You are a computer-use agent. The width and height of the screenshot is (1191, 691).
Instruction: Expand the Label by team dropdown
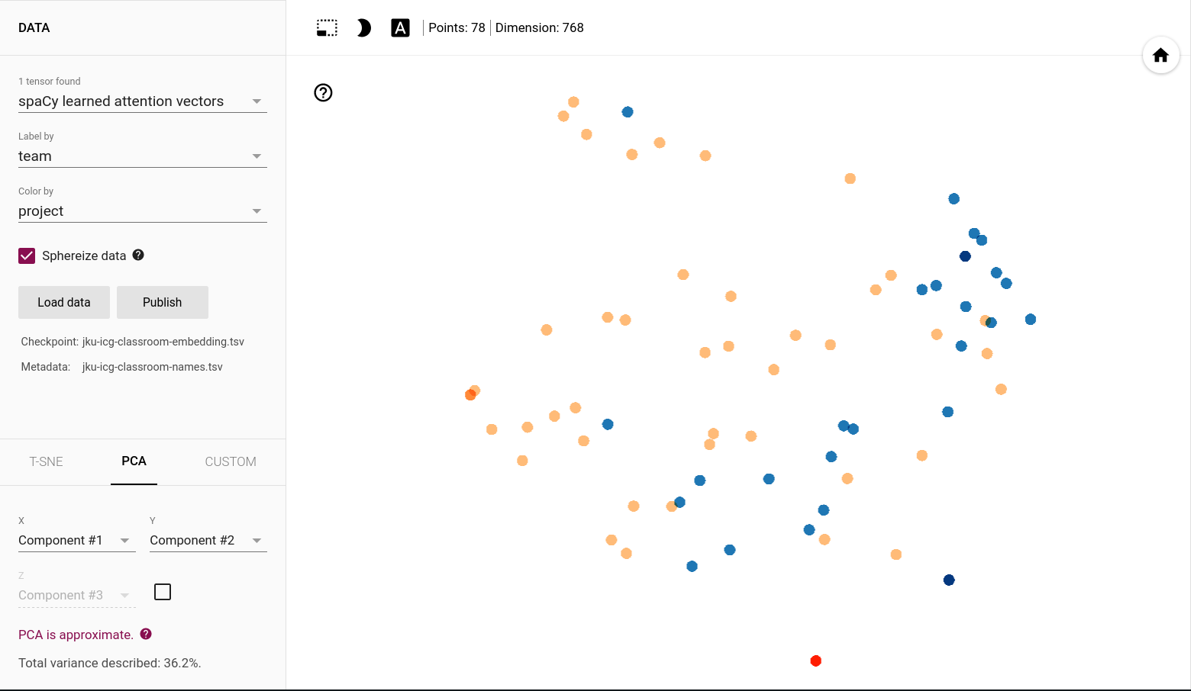[142, 156]
